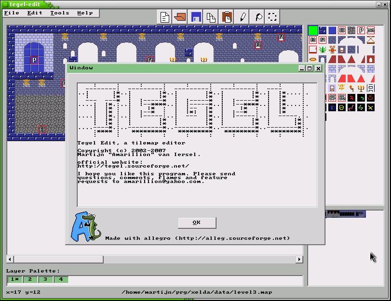The height and width of the screenshot is (301, 391).
Task: Switch to layer 4 in Layer Palette
Action: (61, 280)
